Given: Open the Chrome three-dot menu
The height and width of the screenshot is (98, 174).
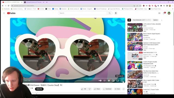Looking at the screenshot, I should pos(173,6).
